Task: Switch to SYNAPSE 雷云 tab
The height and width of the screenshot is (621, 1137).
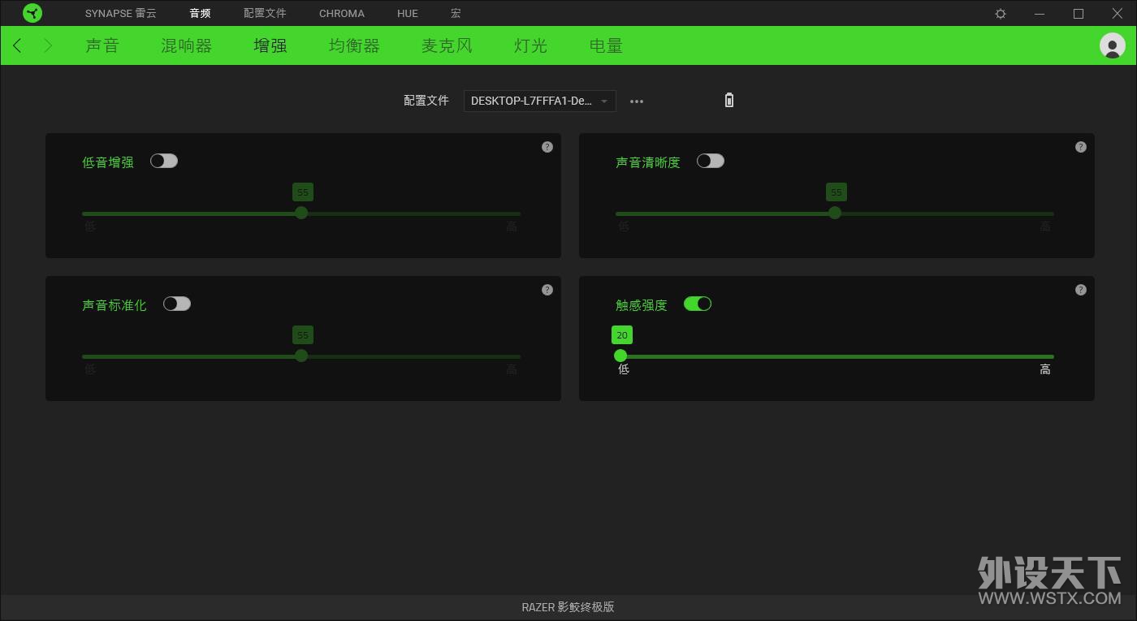Action: pyautogui.click(x=121, y=14)
